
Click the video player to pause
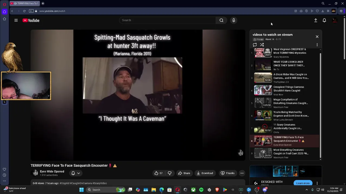coord(138,95)
